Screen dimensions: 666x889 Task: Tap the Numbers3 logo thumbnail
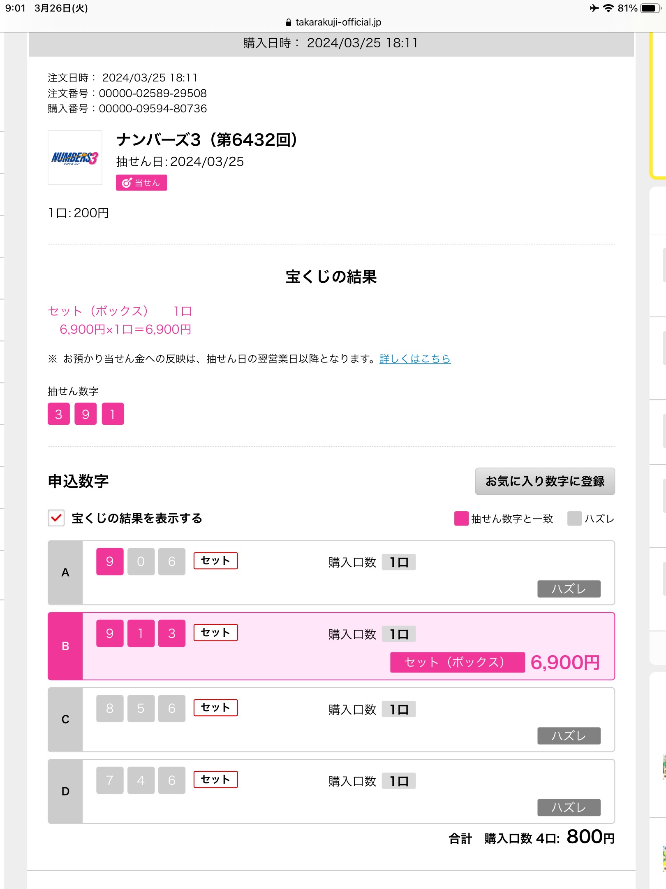point(75,157)
